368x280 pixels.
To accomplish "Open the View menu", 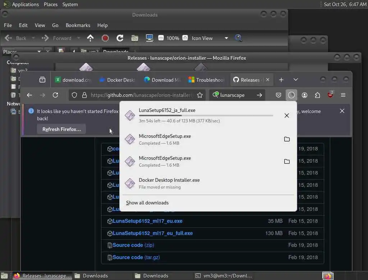I will (40, 25).
